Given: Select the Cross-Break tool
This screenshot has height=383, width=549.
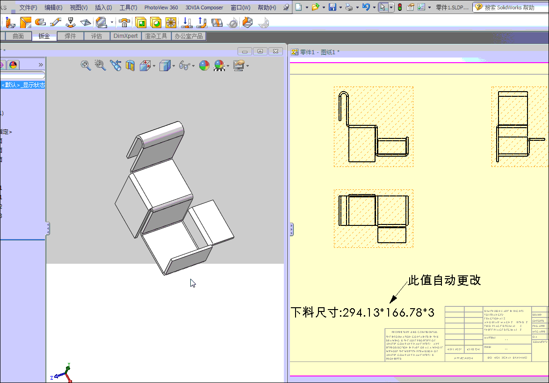Looking at the screenshot, I should tap(86, 23).
